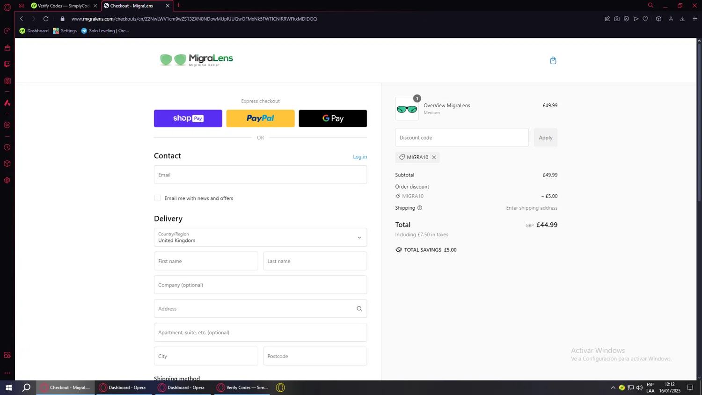Click the snapshot camera toolbar icon
This screenshot has width=702, height=395.
point(617,19)
